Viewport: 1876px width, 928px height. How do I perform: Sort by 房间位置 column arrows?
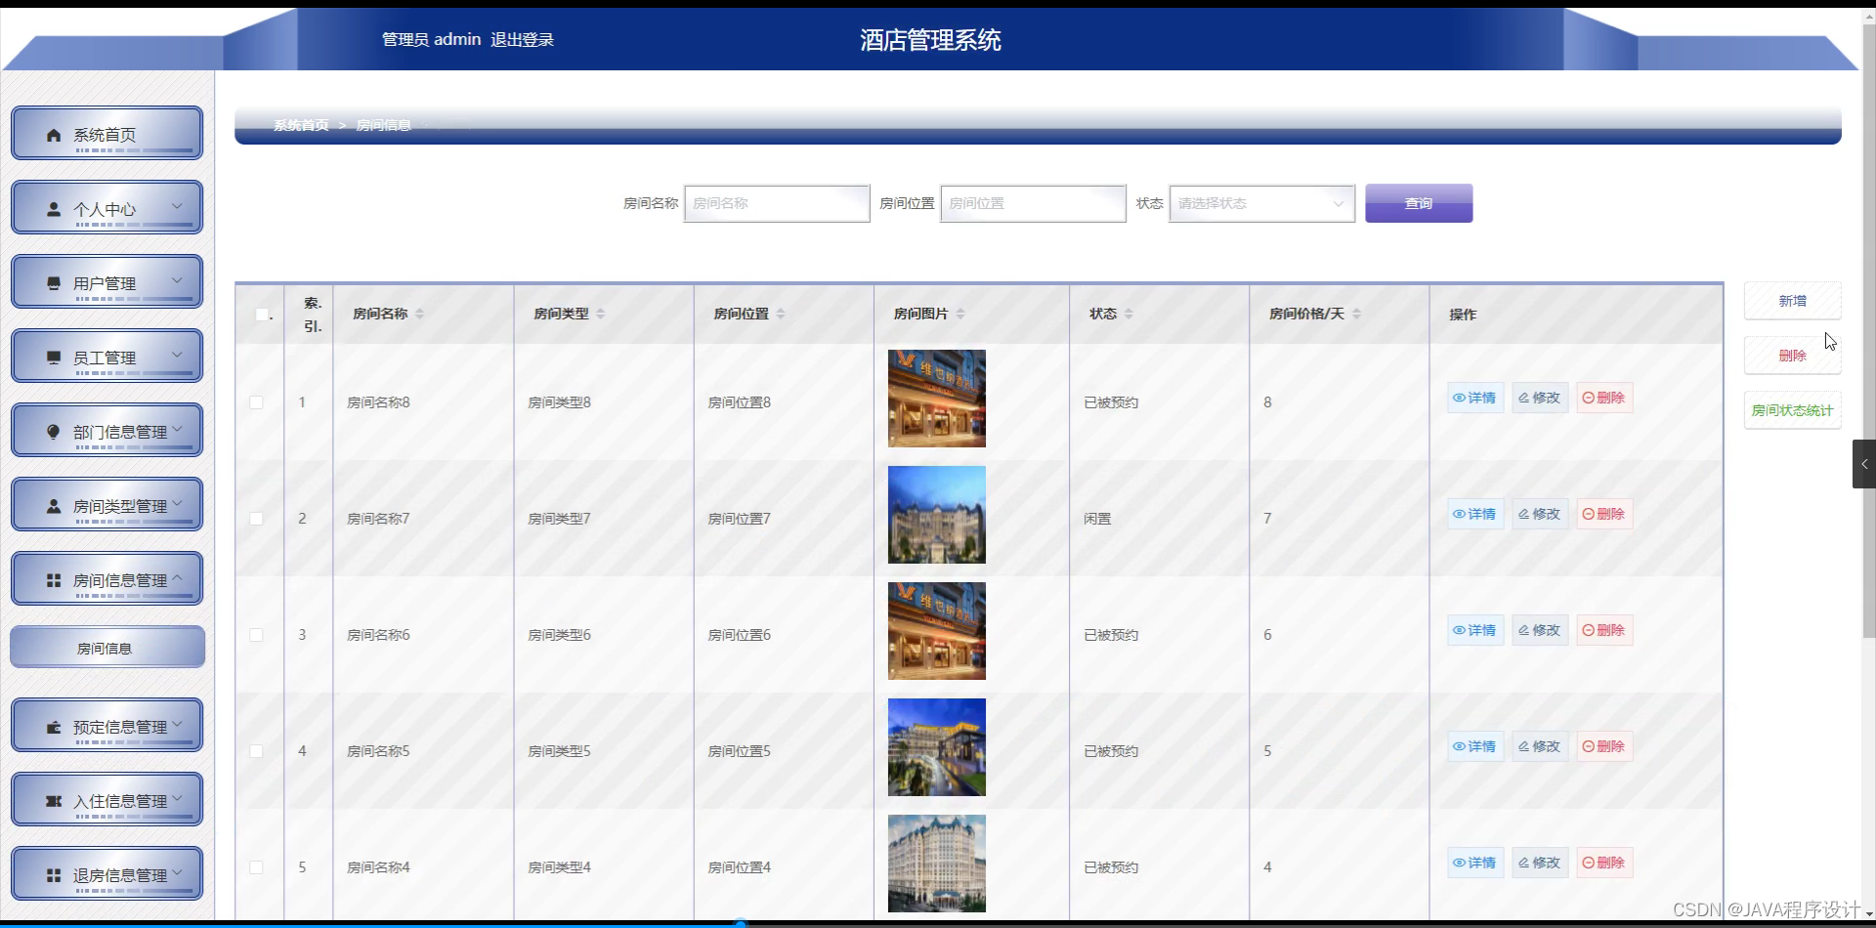coord(781,314)
